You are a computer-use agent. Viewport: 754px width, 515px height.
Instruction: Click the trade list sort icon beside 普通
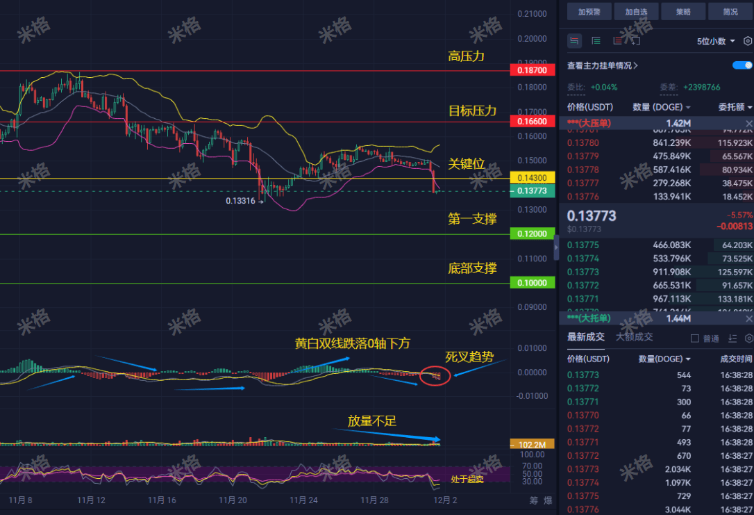pyautogui.click(x=732, y=338)
